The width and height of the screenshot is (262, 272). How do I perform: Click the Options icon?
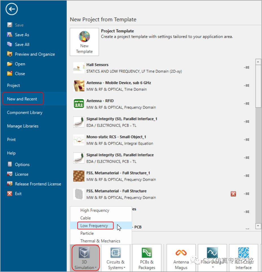click(10, 164)
